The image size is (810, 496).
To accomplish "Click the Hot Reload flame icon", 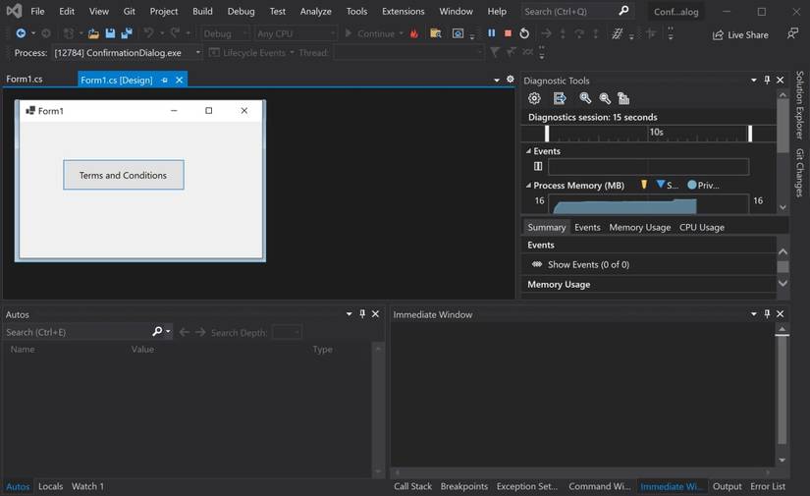I will click(413, 33).
